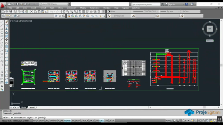Open the Table draw tool

tap(2, 83)
